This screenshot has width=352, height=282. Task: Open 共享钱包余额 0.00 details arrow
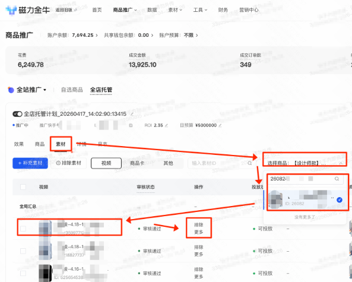click(x=152, y=35)
